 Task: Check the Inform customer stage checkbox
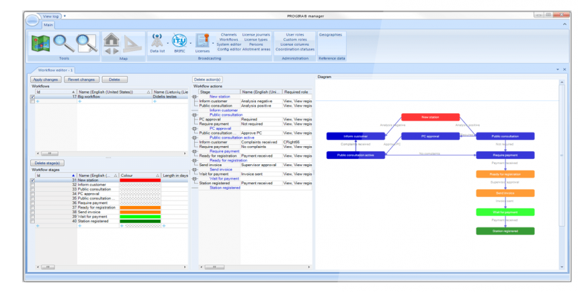[33, 184]
